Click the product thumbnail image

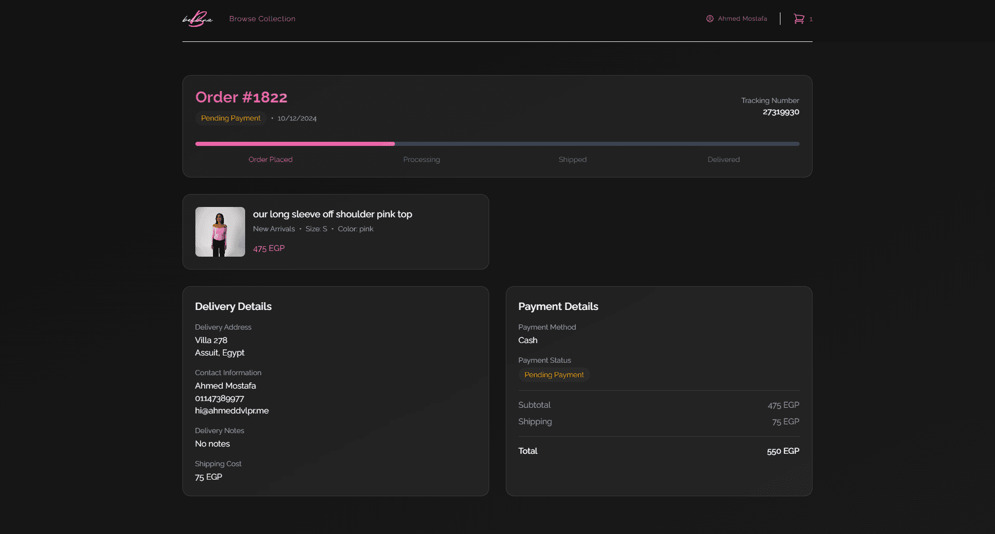[220, 232]
